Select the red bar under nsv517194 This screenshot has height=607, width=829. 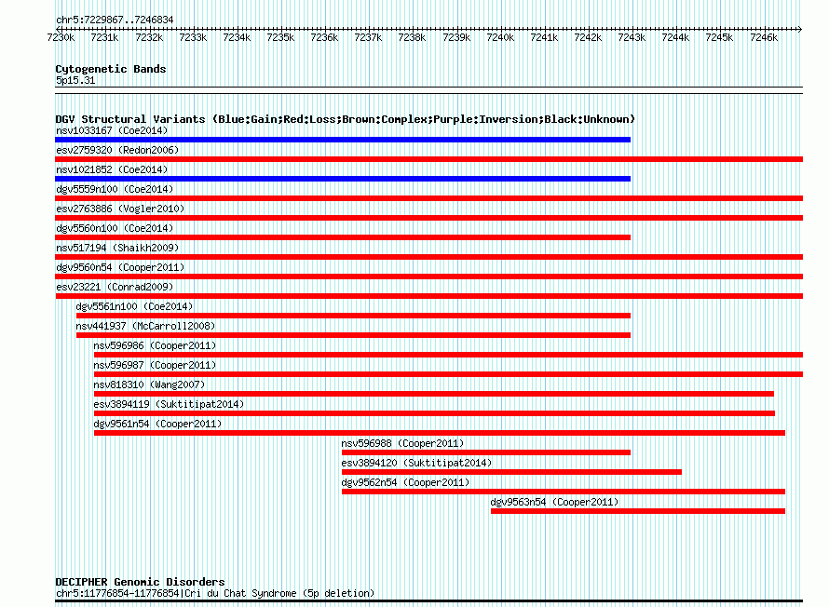pyautogui.click(x=428, y=257)
